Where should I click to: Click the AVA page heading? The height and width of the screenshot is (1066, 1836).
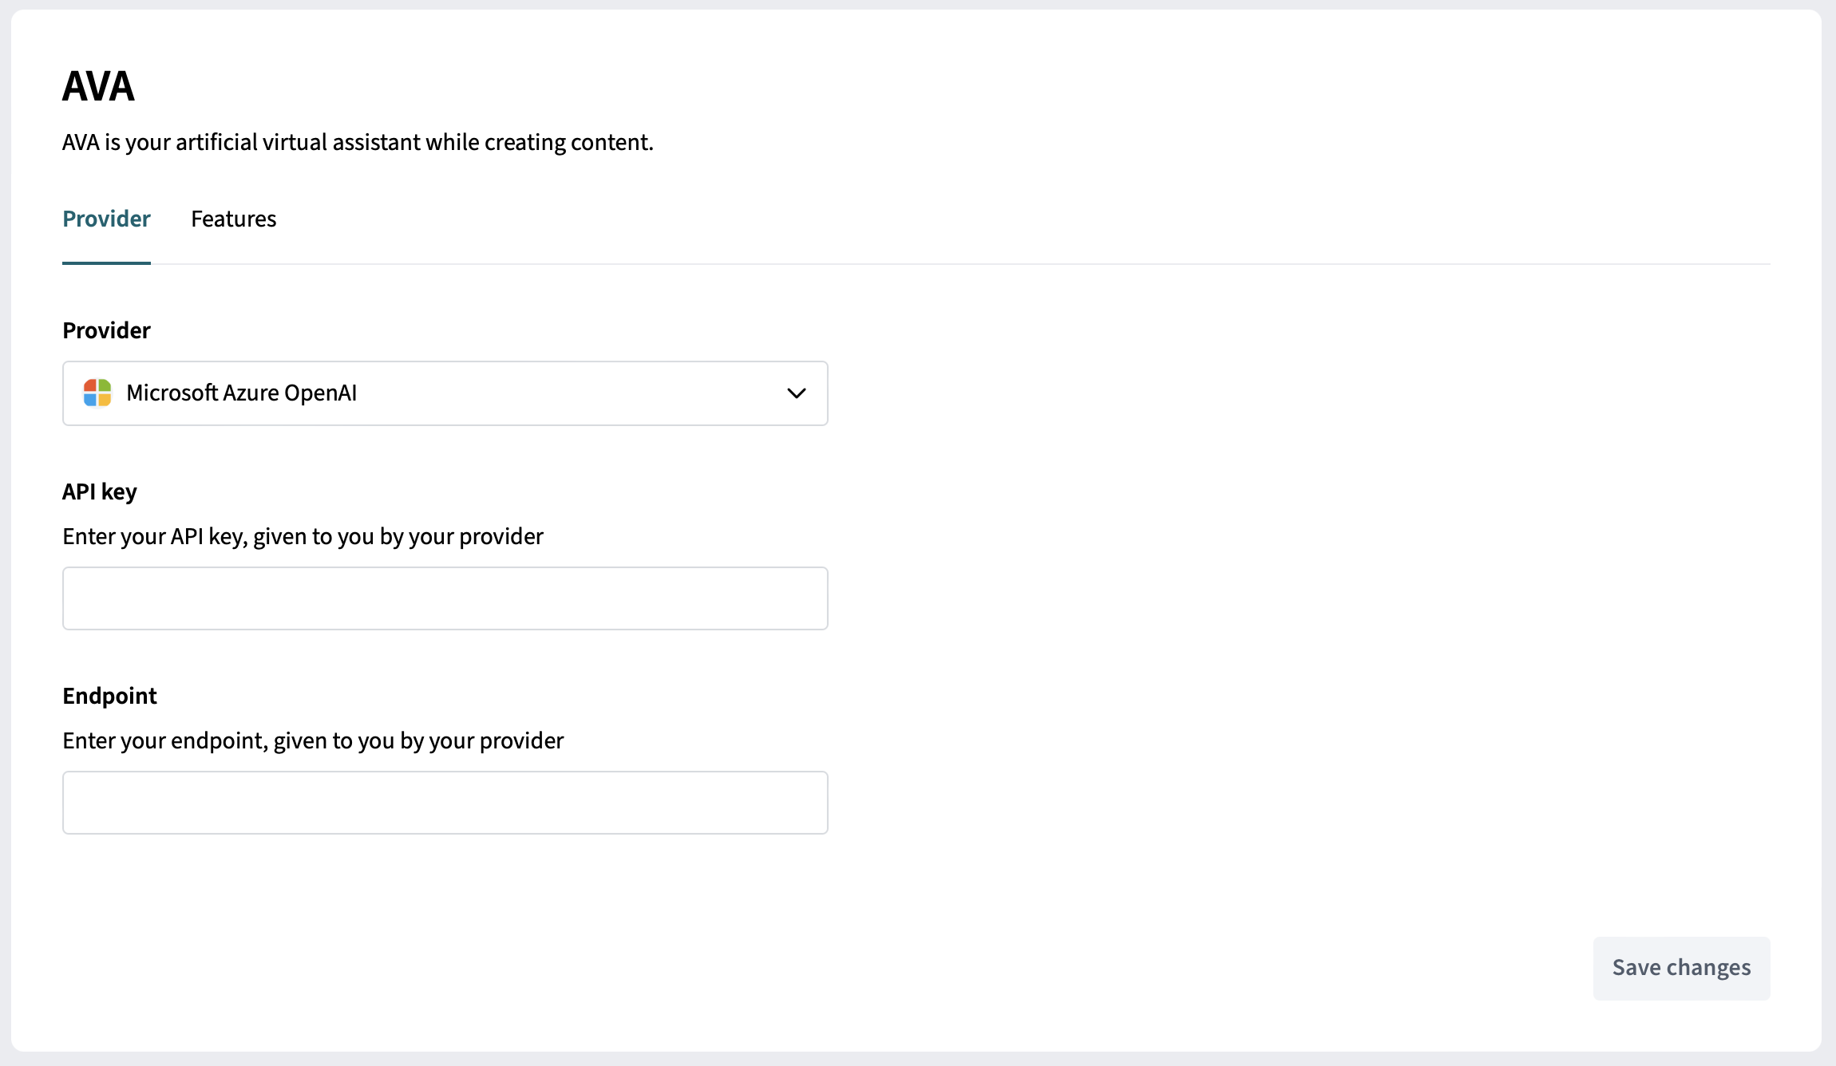click(x=98, y=86)
